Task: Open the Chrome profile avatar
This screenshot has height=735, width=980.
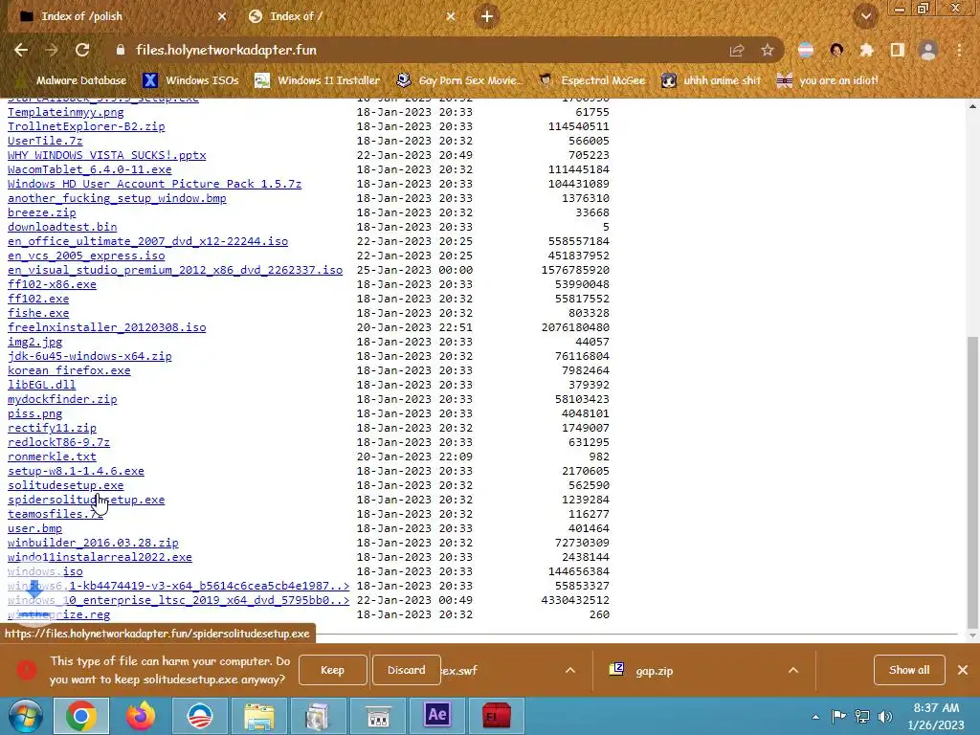Action: (928, 51)
